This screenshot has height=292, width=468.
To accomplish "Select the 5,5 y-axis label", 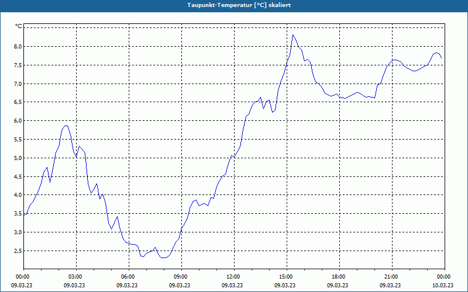I will [x=18, y=140].
